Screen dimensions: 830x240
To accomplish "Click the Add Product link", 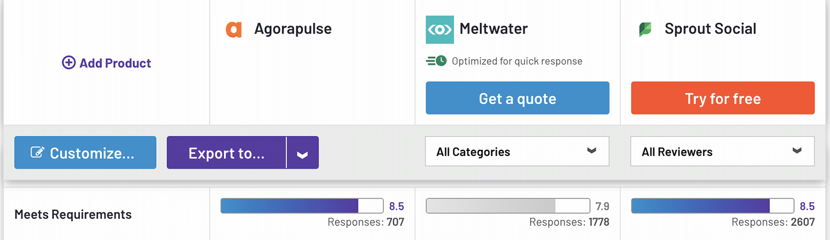I will [x=115, y=63].
